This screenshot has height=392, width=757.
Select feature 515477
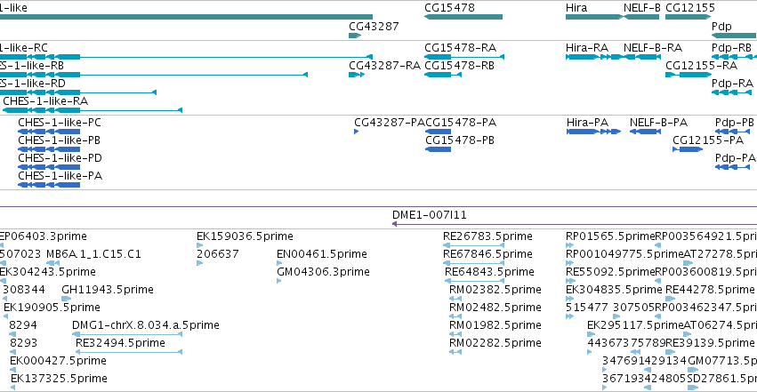point(569,316)
